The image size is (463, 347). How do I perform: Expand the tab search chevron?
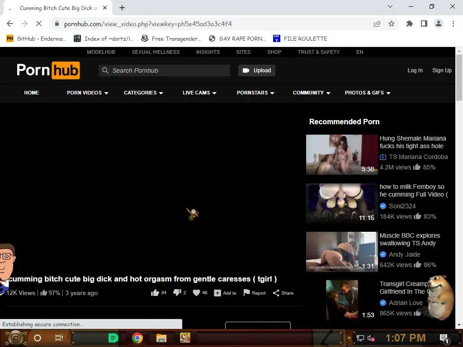click(390, 6)
